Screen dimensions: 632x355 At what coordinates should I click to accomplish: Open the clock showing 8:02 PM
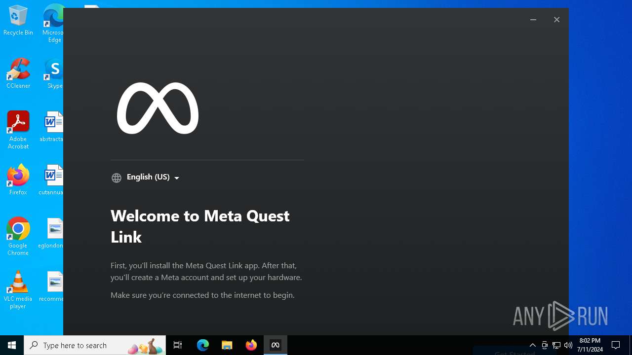[x=590, y=345]
